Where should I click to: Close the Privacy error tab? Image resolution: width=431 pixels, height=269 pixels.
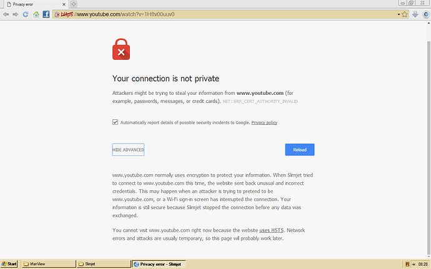pyautogui.click(x=64, y=4)
